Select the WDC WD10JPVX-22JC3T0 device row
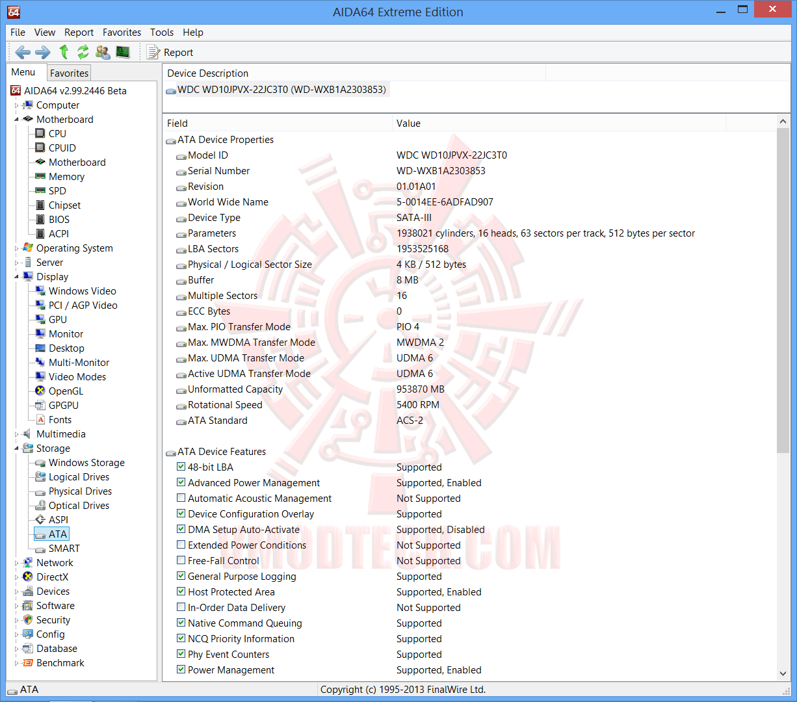The image size is (797, 702). coord(276,90)
